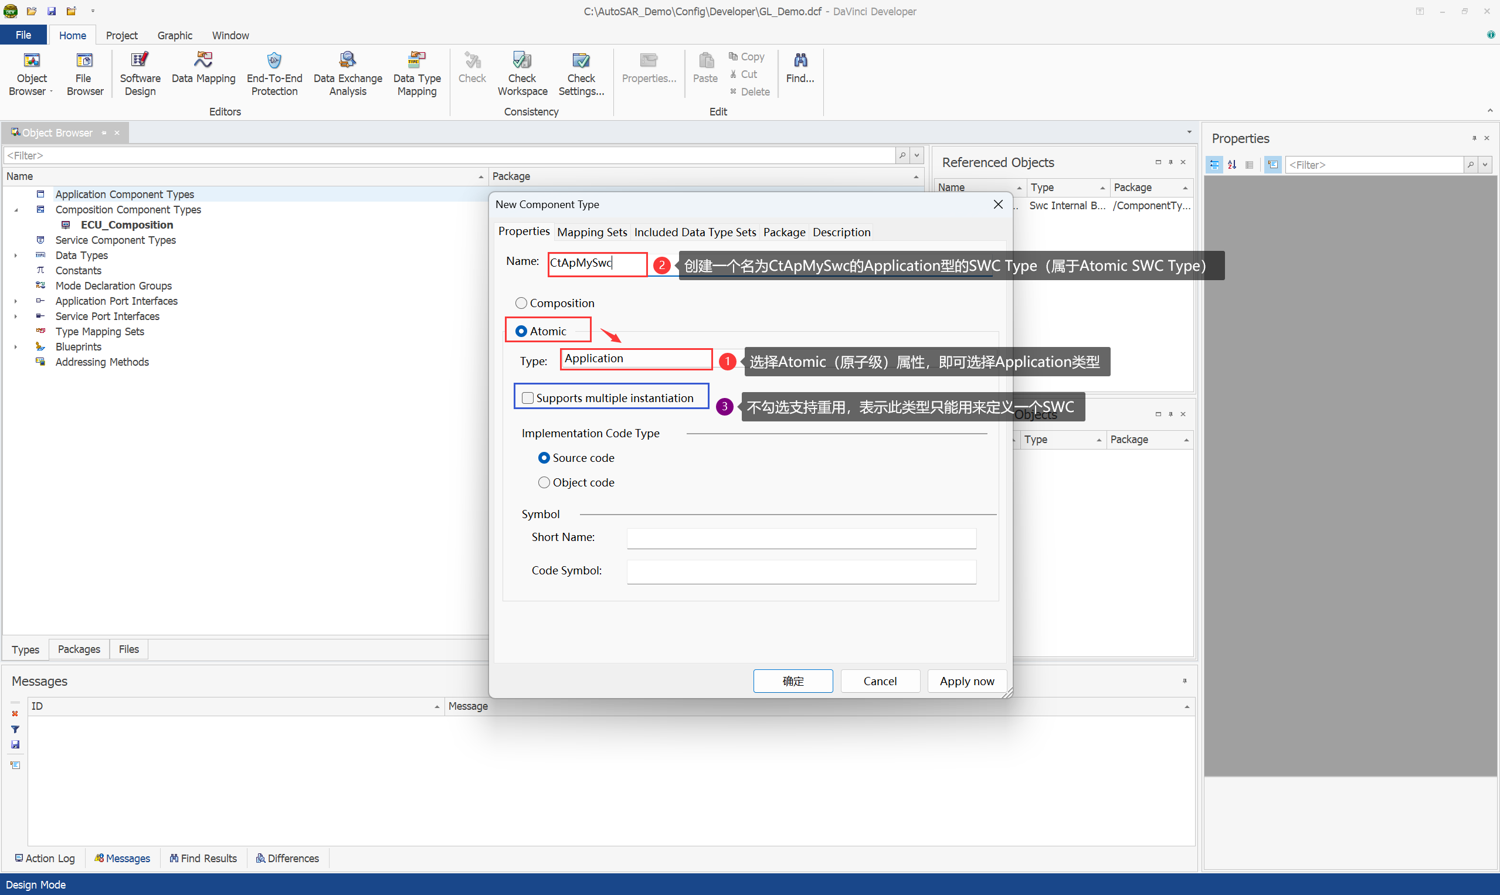This screenshot has width=1500, height=895.
Task: Select the Composition radio button
Action: click(x=521, y=303)
